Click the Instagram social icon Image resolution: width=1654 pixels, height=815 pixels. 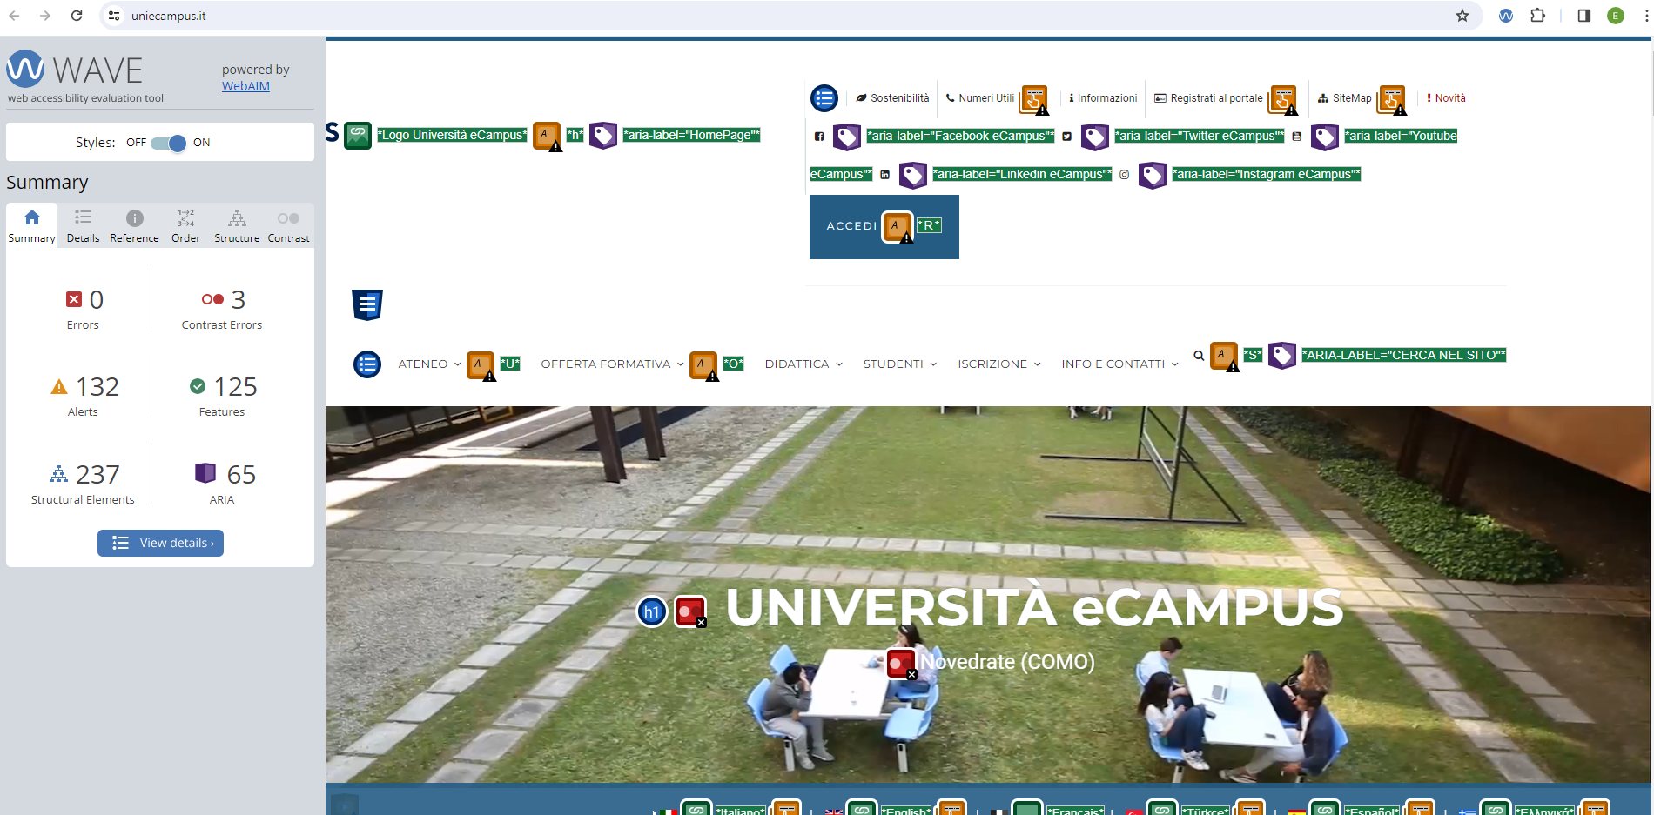(x=1124, y=175)
